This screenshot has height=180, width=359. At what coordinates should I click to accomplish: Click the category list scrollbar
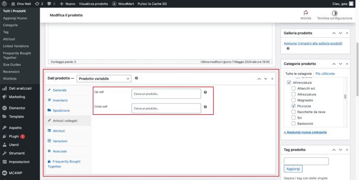click(345, 97)
